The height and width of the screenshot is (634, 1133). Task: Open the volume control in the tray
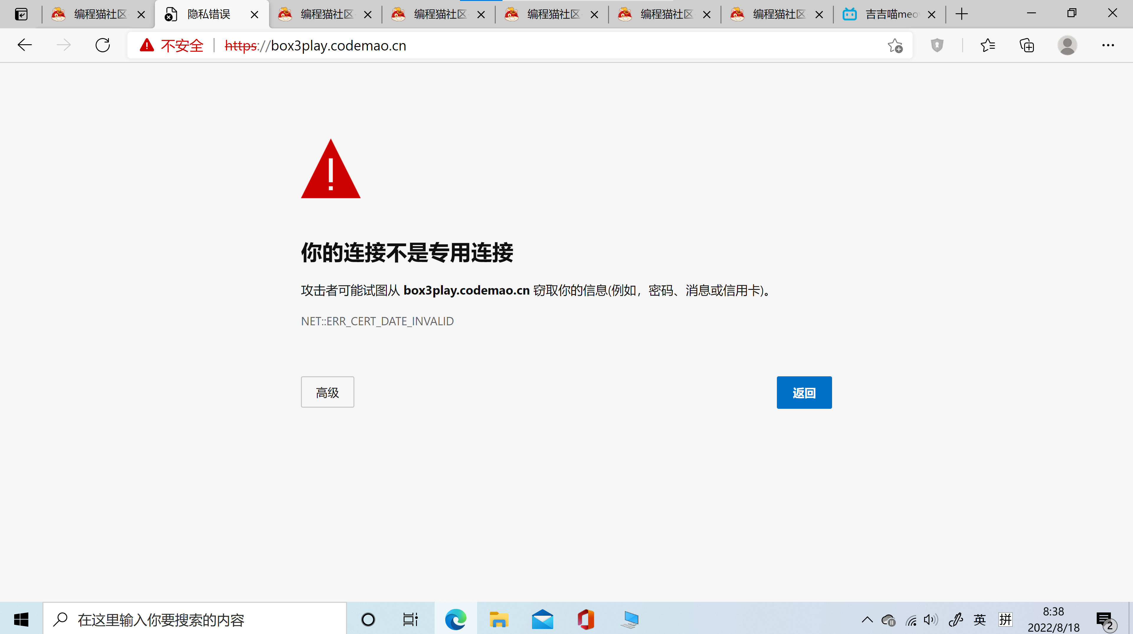pos(931,620)
